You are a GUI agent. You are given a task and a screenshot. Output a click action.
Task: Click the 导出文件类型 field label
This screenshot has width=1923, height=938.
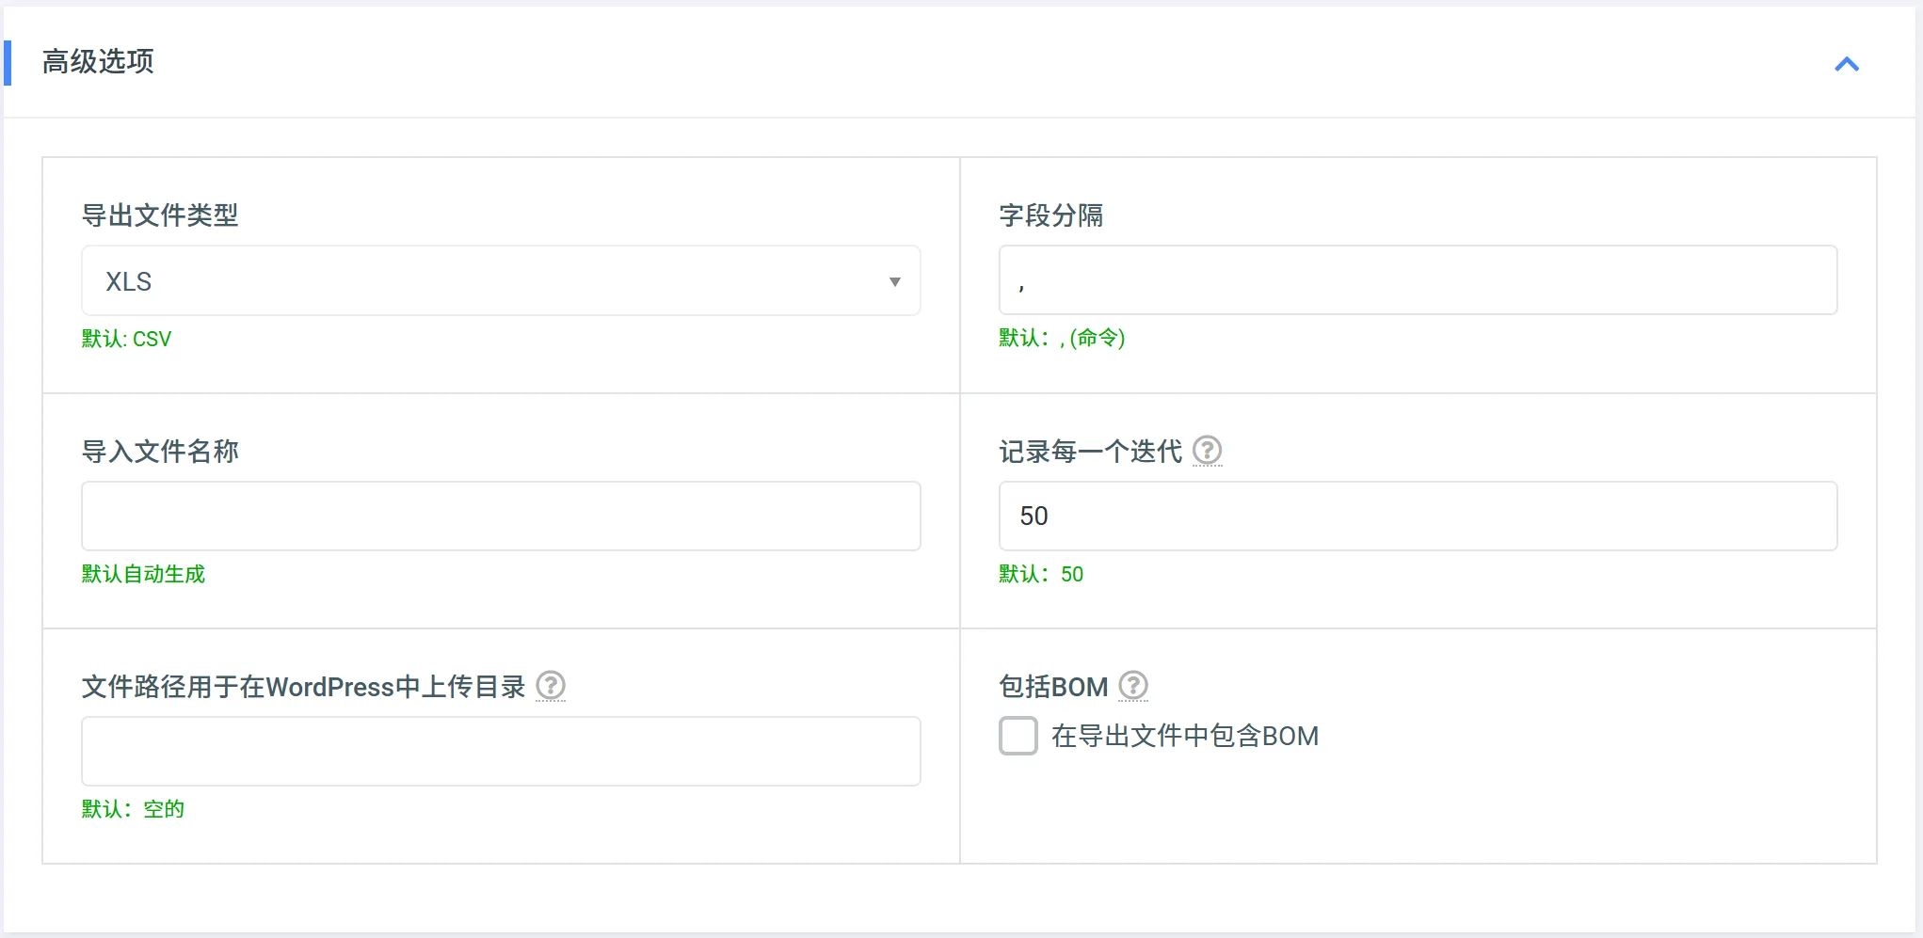pos(160,215)
